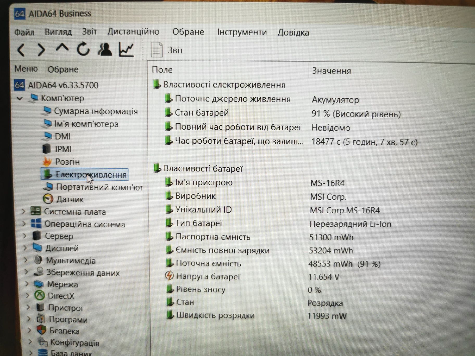Viewport: 475px width, 356px height.
Task: Expand the Безпека branch
Action: (29, 330)
